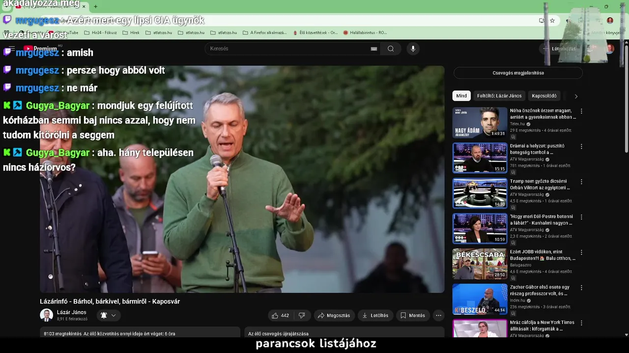Open 'Ezért JOBB vidéken, mint Budapesten' title
This screenshot has height=353, width=629.
click(x=543, y=255)
